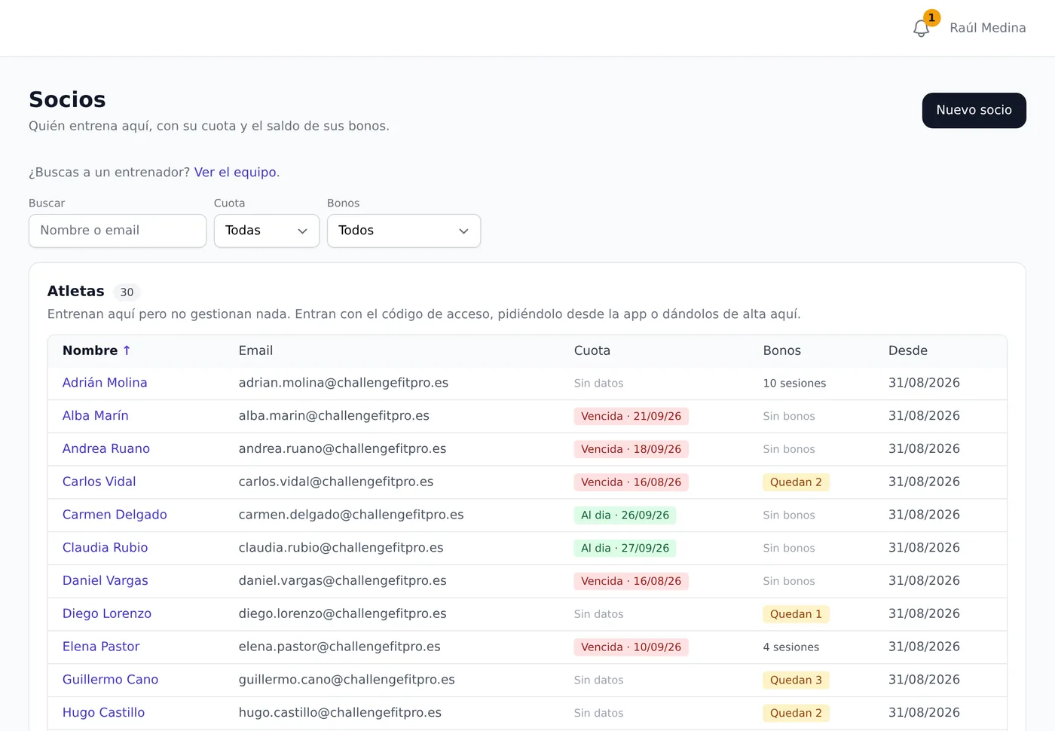
Task: Click the diego.lorenzo@challengefitpro.es email
Action: click(343, 613)
